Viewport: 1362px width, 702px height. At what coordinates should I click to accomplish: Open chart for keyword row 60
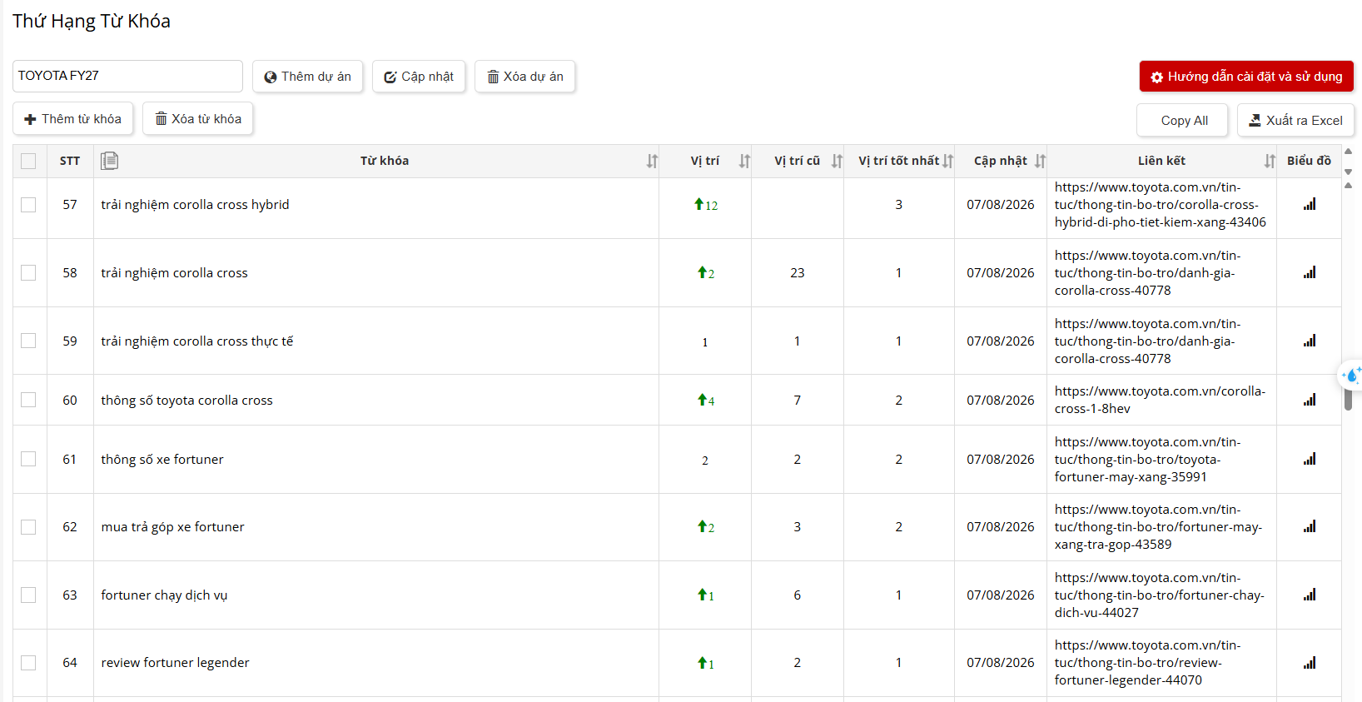[x=1310, y=400]
